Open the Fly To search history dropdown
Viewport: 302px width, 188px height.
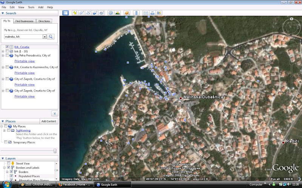tap(45, 36)
